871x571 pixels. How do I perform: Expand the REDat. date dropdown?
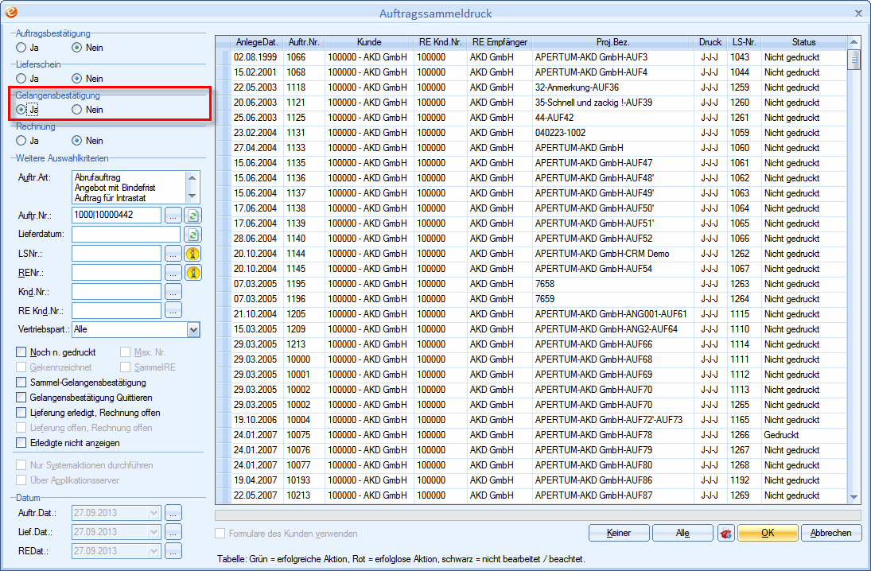point(154,551)
